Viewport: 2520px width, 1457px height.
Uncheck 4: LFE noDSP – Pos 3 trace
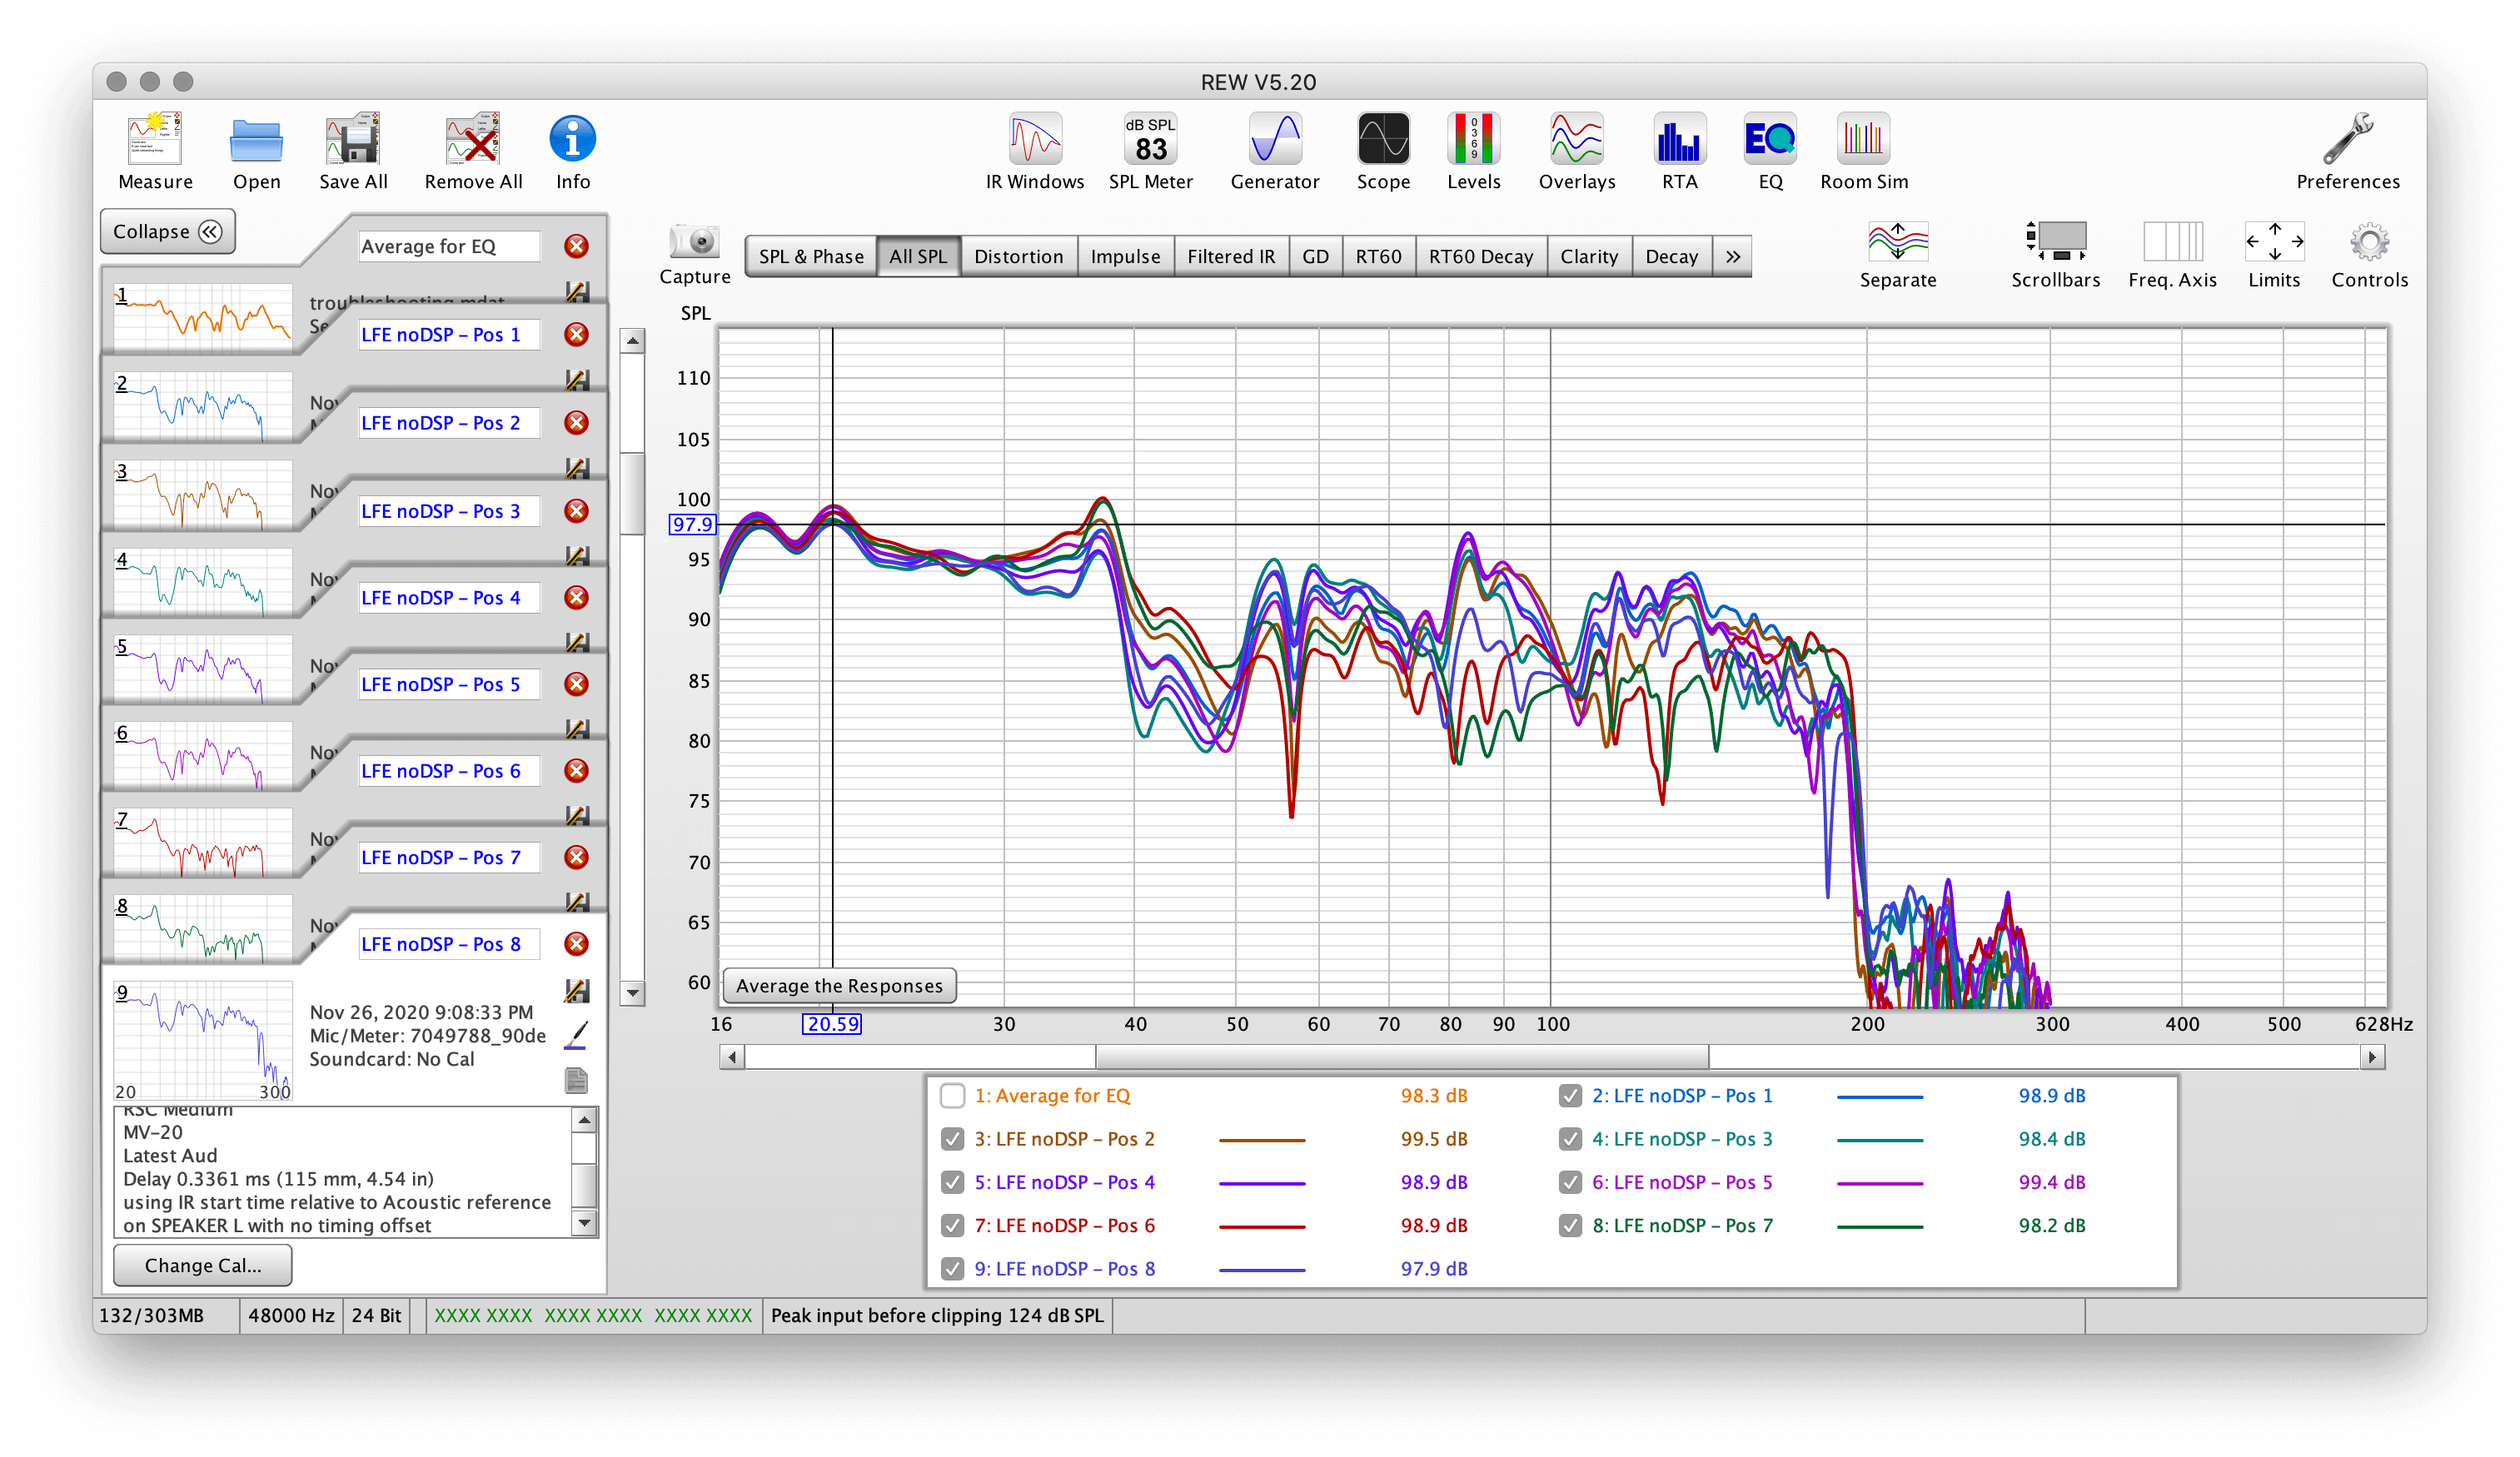1570,1139
